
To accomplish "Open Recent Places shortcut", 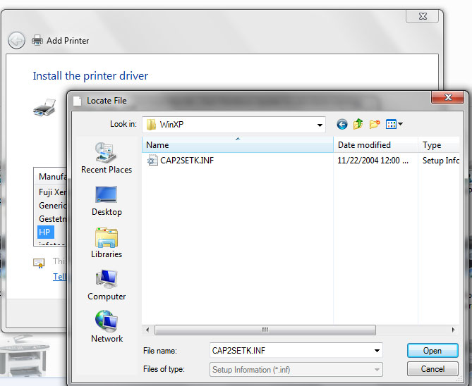I will coord(107,158).
